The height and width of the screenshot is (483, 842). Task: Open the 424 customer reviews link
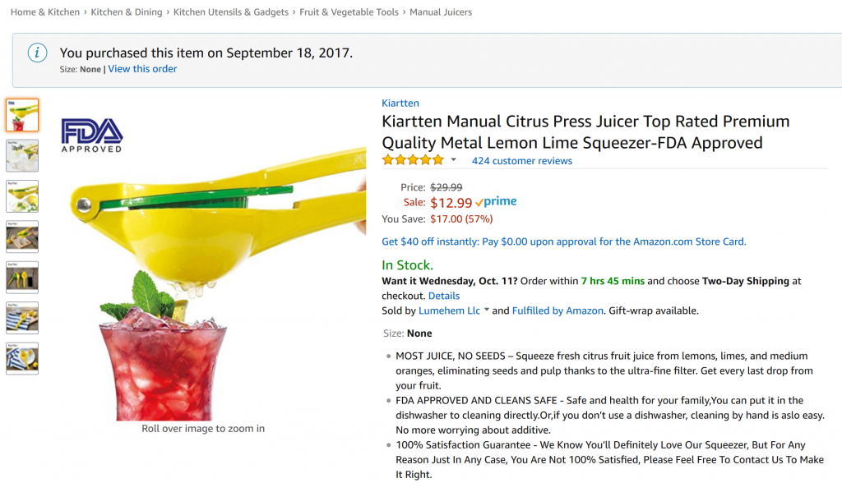[522, 160]
